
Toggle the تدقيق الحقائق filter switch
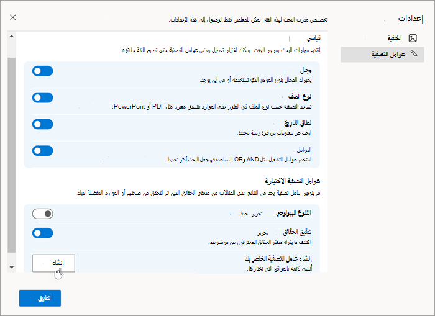[x=42, y=233]
